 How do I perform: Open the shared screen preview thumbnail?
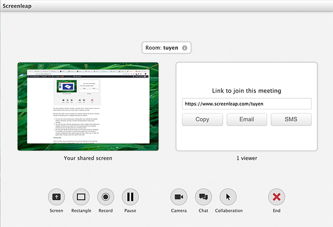click(87, 107)
